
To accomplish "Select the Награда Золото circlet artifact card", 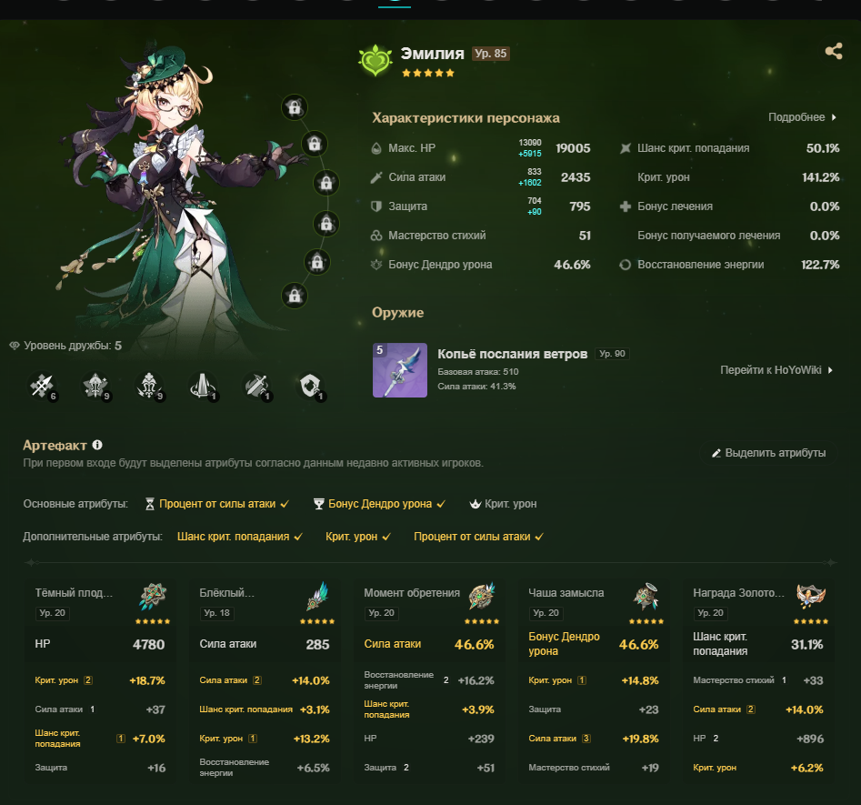I will click(757, 681).
